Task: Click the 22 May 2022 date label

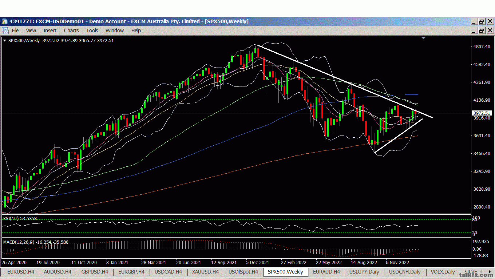Action: [329, 262]
